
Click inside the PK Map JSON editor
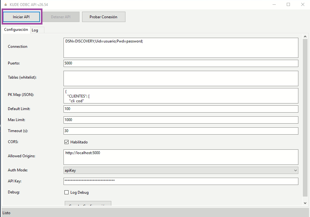pyautogui.click(x=181, y=96)
